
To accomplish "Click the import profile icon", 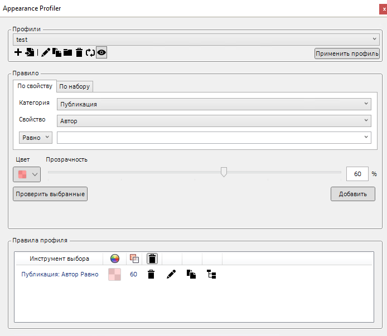I will click(30, 53).
